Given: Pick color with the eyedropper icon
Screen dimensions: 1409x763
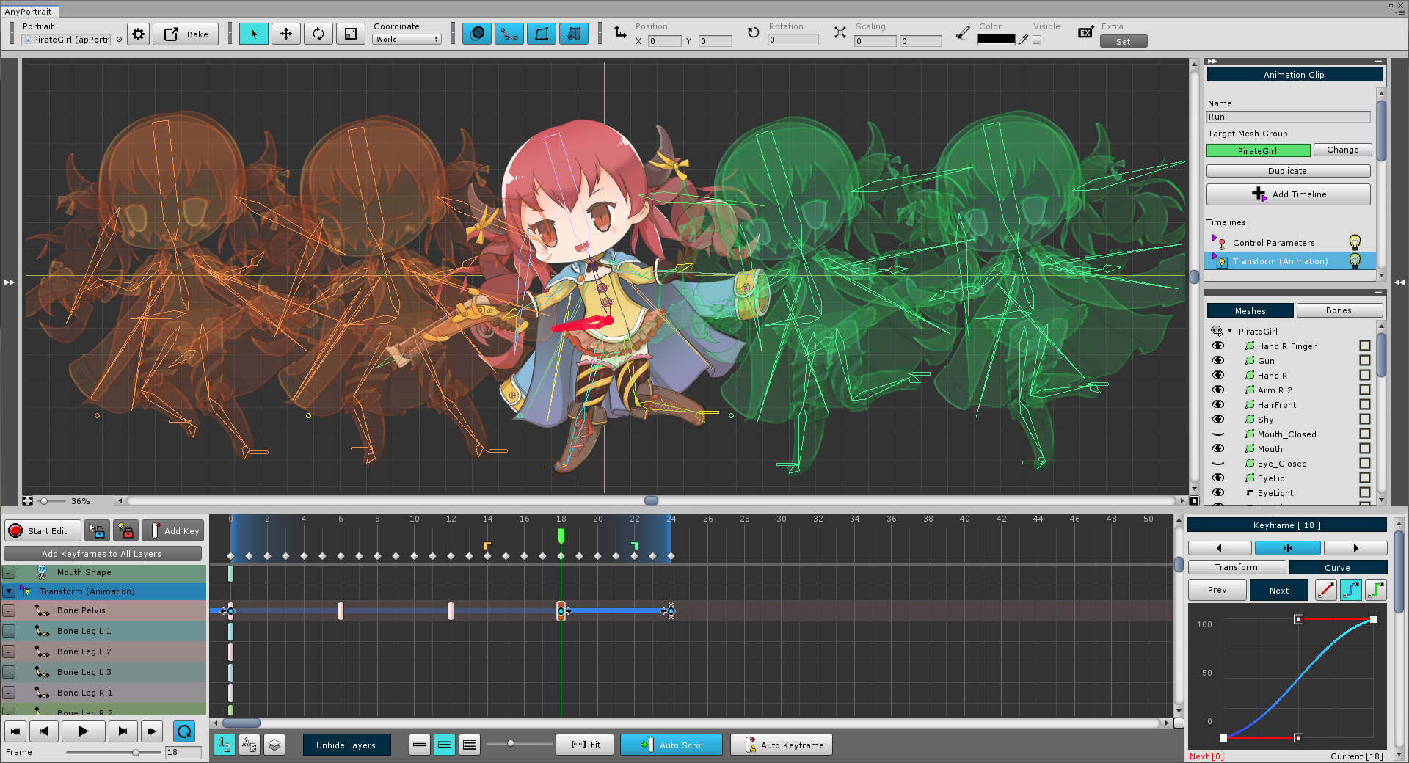Looking at the screenshot, I should (1024, 40).
